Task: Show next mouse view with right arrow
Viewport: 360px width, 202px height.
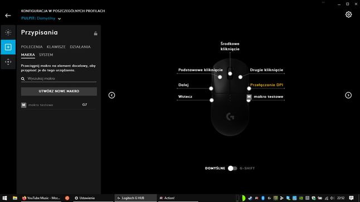Action: [348, 95]
